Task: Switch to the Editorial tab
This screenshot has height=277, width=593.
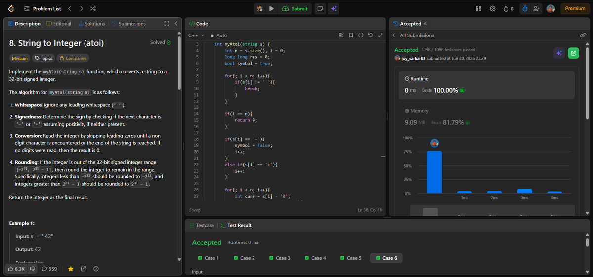Action: (x=58, y=24)
